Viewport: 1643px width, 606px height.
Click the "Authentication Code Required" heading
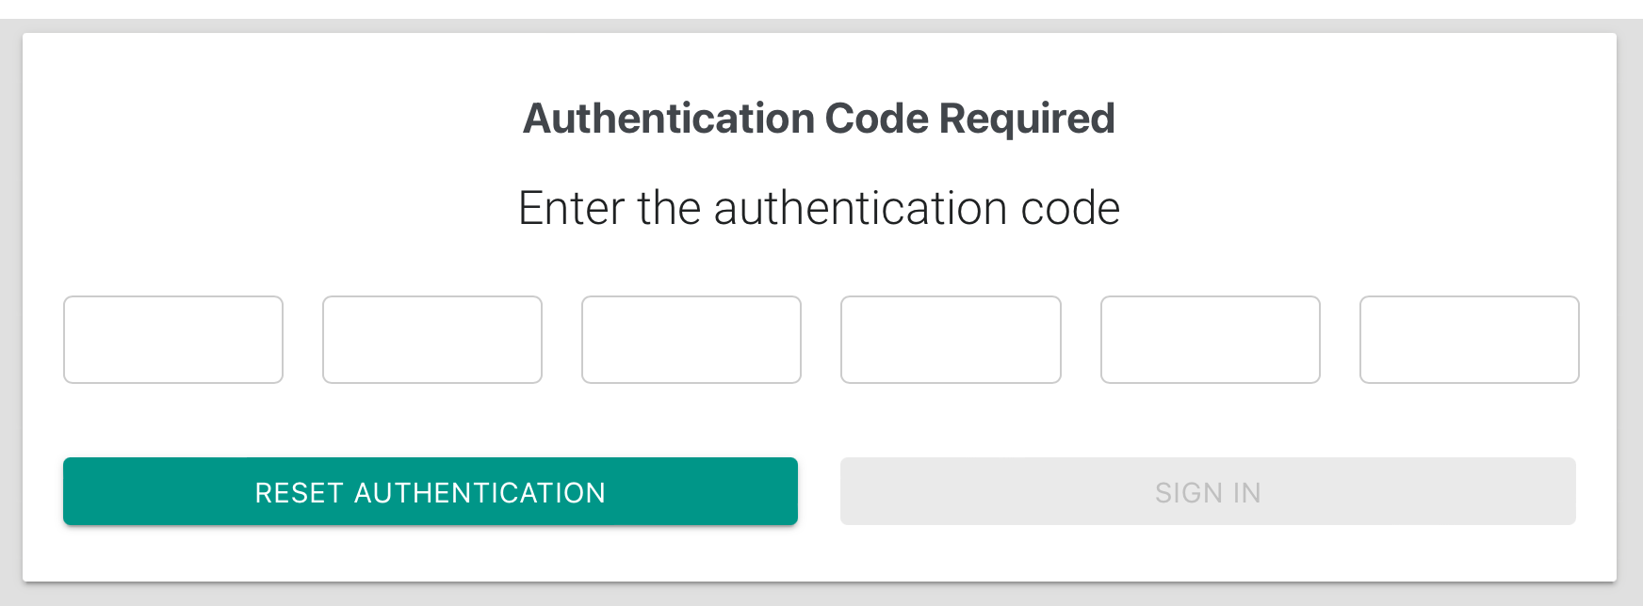point(819,119)
